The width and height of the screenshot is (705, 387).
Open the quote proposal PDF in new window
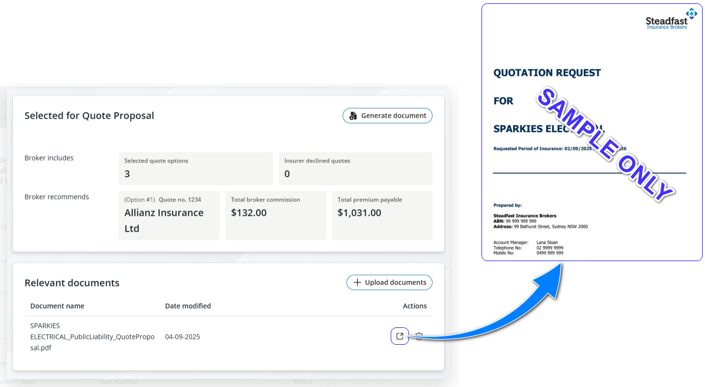pos(400,336)
